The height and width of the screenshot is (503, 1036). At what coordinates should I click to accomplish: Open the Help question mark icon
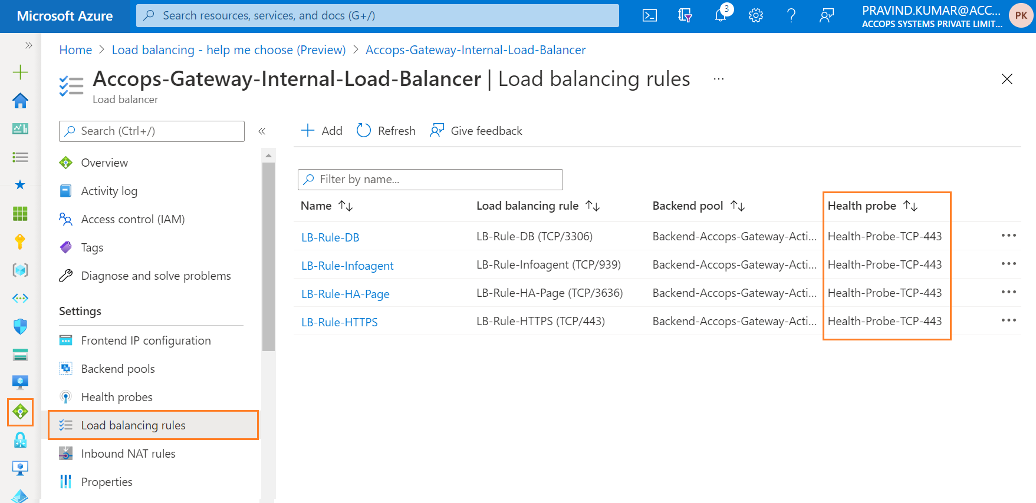tap(791, 16)
